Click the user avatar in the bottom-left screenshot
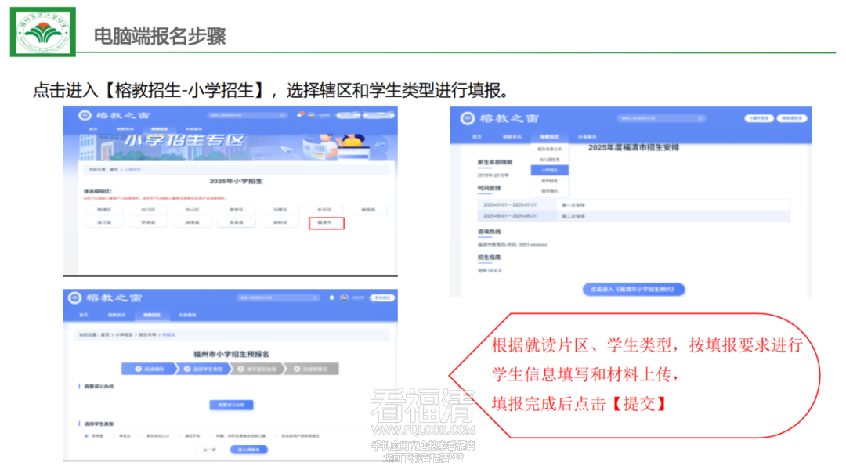The height and width of the screenshot is (476, 846). tap(344, 298)
